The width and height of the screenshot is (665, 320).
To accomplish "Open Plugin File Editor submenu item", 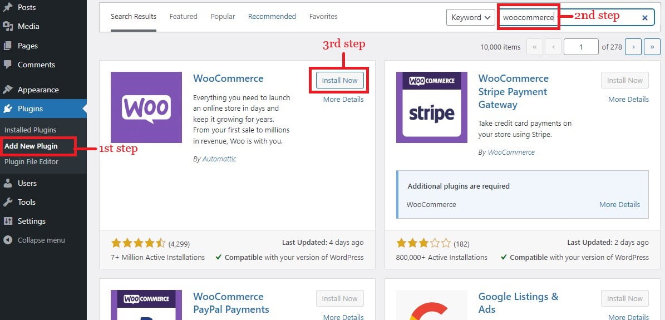I will 31,162.
